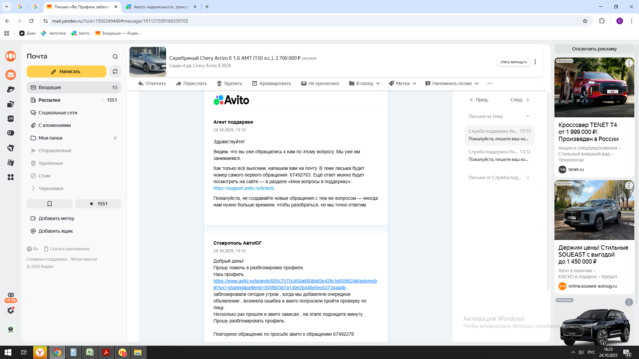Bookmark this page with the star icon
The width and height of the screenshot is (639, 359).
point(585,21)
